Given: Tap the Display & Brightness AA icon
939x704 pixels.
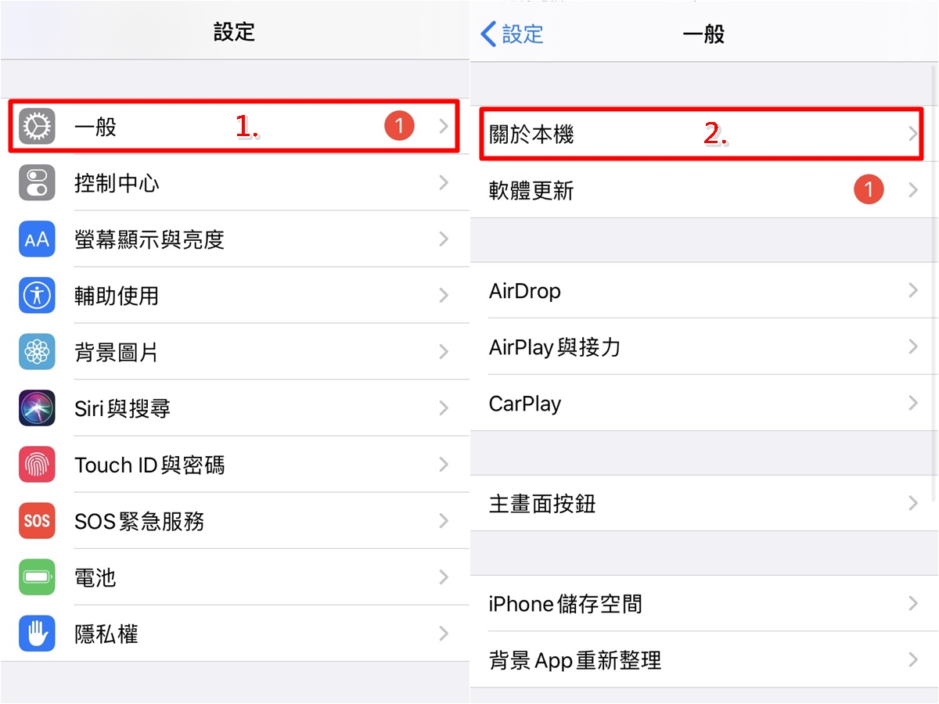Looking at the screenshot, I should 37,239.
